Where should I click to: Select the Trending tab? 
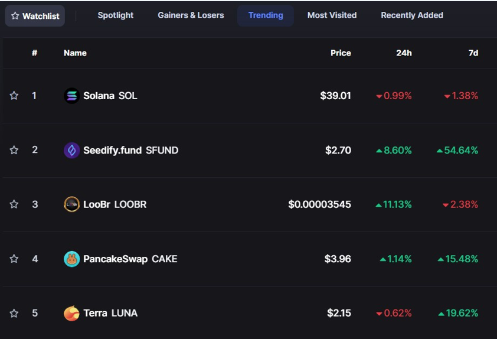point(266,15)
